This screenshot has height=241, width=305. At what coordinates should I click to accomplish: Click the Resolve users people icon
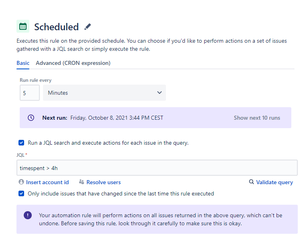click(x=82, y=182)
